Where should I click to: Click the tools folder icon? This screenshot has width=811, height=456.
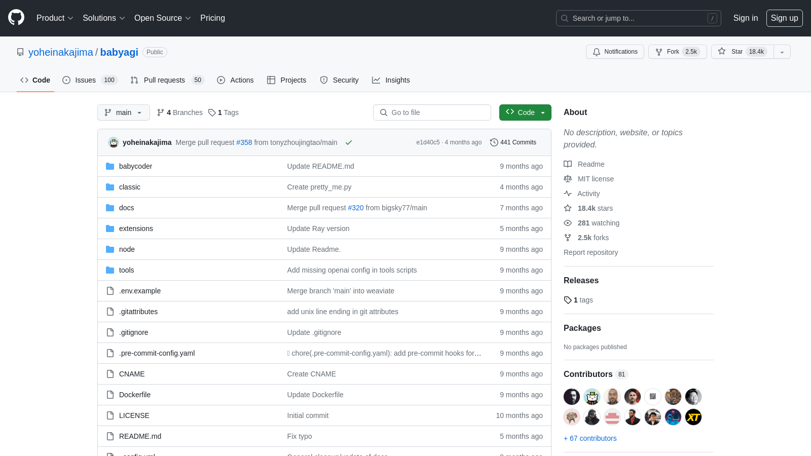tap(110, 270)
